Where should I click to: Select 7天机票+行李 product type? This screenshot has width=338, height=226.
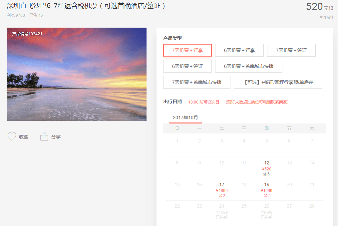coord(187,50)
